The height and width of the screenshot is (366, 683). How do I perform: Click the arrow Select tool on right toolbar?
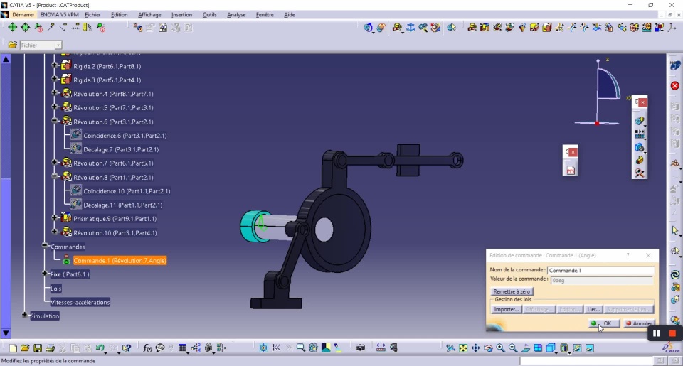click(x=674, y=230)
